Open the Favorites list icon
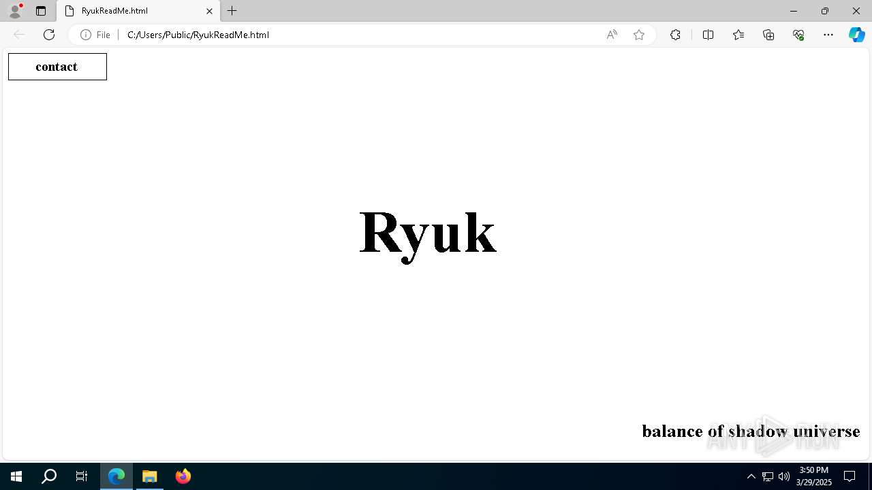The image size is (872, 490). pyautogui.click(x=738, y=35)
